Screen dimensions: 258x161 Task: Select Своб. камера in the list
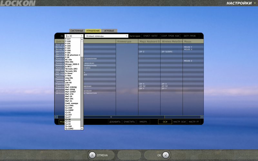[x=73, y=103]
